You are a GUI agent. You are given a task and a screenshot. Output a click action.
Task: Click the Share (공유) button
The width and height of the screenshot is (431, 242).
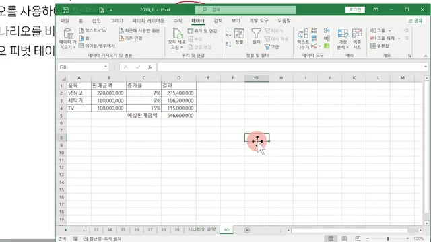coord(416,21)
